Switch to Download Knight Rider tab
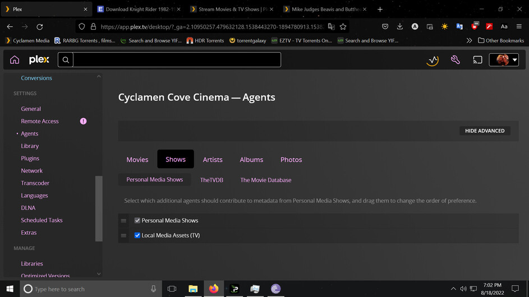Image resolution: width=529 pixels, height=297 pixels. pos(139,10)
